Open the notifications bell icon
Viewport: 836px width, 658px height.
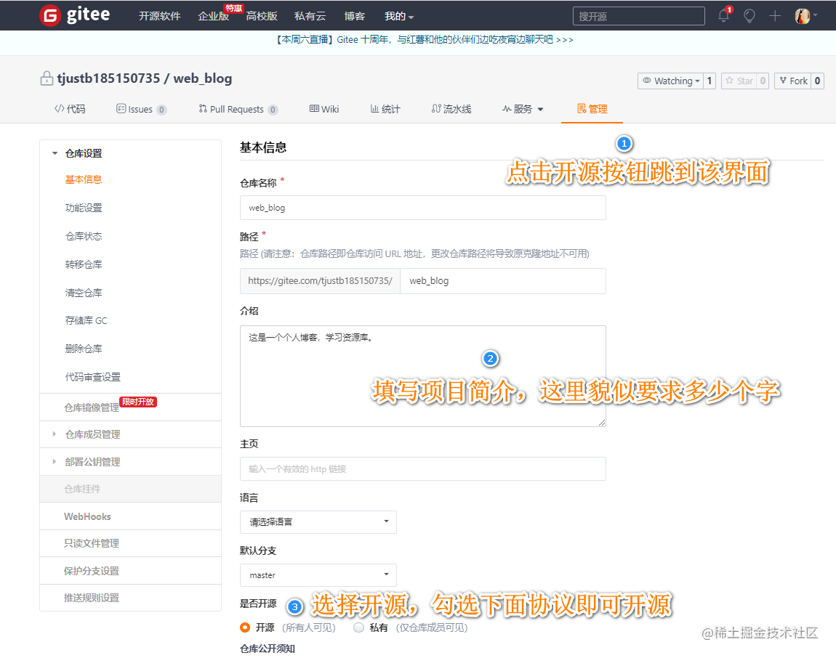click(x=723, y=15)
